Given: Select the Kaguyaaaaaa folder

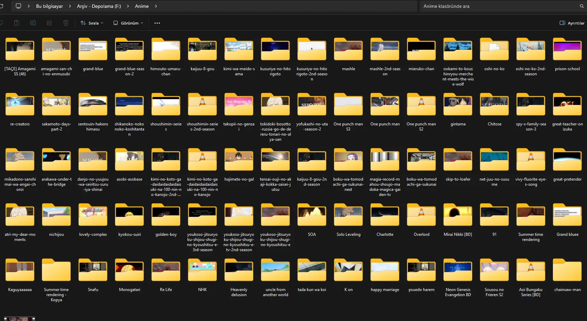Looking at the screenshot, I should click(20, 275).
